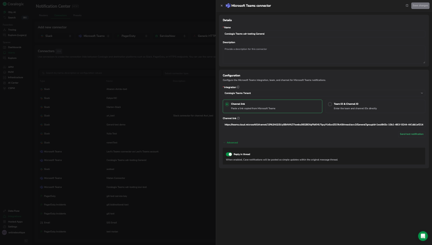Click the Integration info icon

click(238, 87)
